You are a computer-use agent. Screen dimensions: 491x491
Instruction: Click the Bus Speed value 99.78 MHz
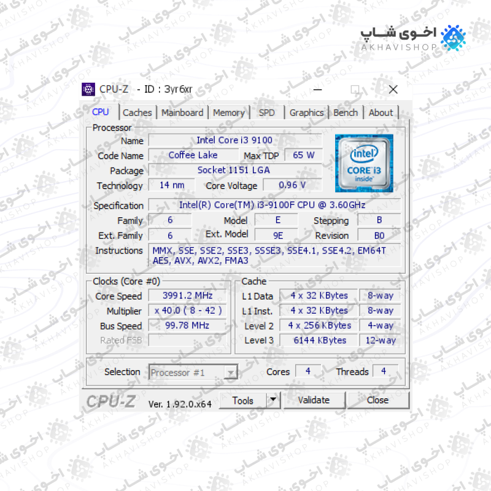(188, 326)
